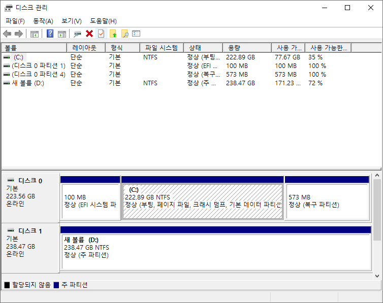Click the list settings toolbar icon
The height and width of the screenshot is (303, 383).
tap(136, 33)
